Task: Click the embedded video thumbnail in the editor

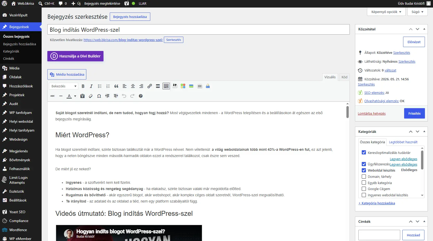Action: [x=129, y=233]
